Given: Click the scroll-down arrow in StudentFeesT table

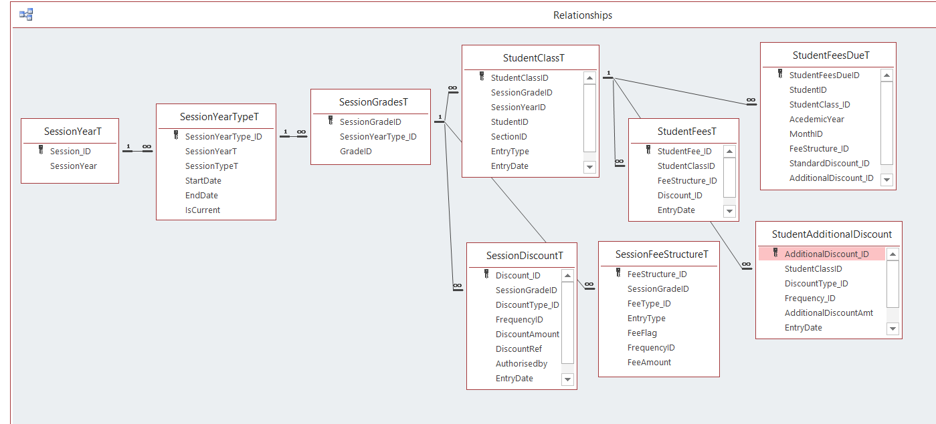Looking at the screenshot, I should coord(729,211).
